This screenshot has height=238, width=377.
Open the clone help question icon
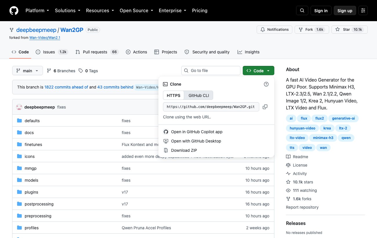(x=266, y=84)
